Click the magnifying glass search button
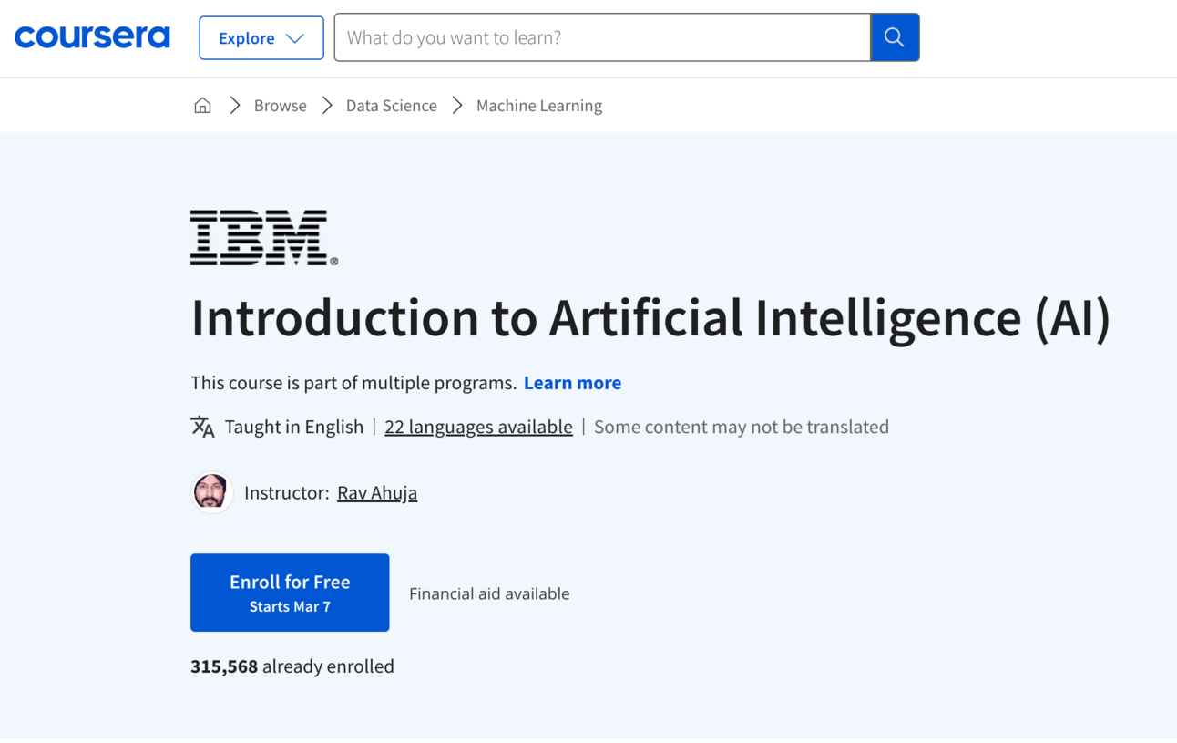The height and width of the screenshot is (743, 1177). 895,37
